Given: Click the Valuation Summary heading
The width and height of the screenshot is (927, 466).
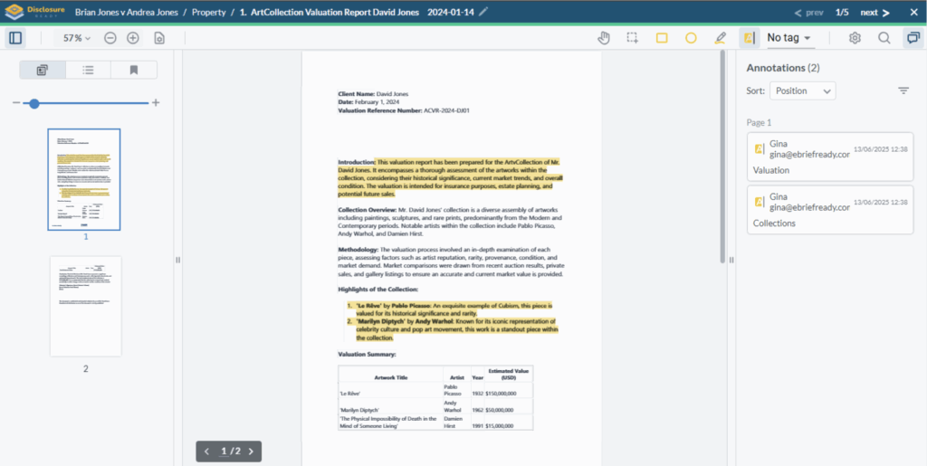Looking at the screenshot, I should [x=367, y=355].
